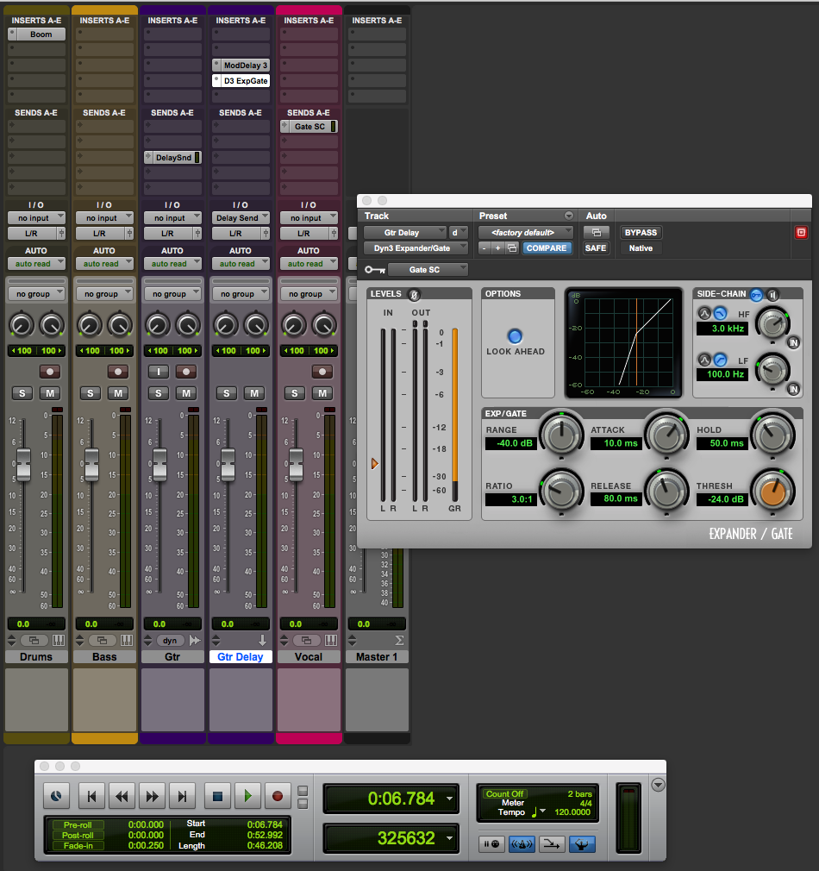Click the red plug-in automation target icon

point(799,231)
